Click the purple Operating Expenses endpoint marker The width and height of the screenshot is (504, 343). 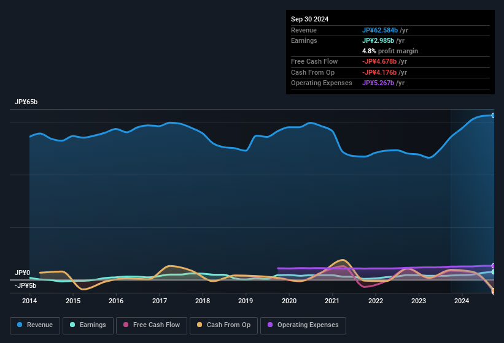pos(494,266)
